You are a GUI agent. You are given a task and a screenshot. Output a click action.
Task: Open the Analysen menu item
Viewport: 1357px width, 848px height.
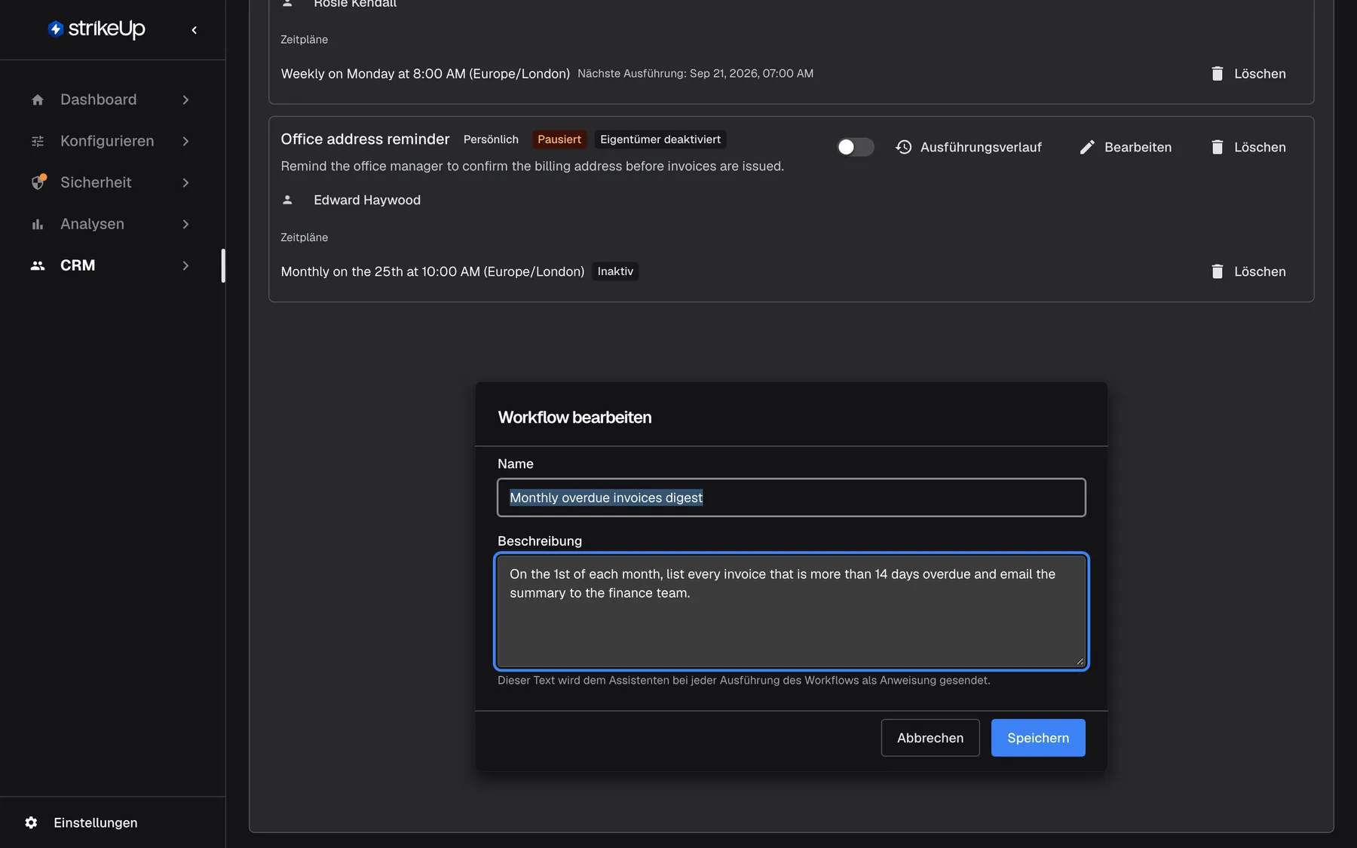click(x=111, y=224)
